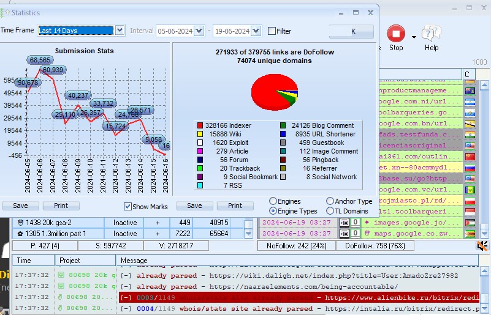The height and width of the screenshot is (315, 491).
Task: Open the 05-06-2024 start date picker arrow
Action: (x=199, y=31)
